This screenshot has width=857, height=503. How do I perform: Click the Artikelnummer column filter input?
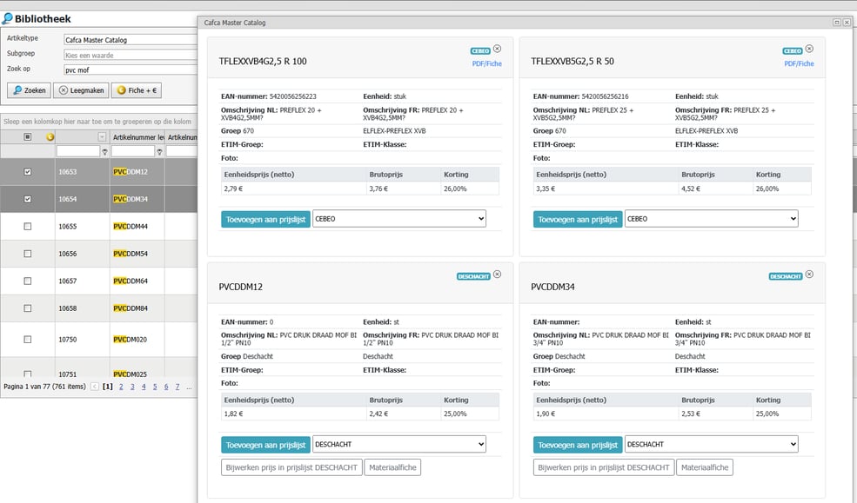click(x=133, y=151)
